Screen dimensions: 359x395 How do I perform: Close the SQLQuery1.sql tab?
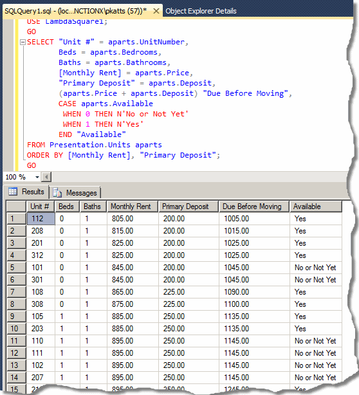click(x=156, y=11)
